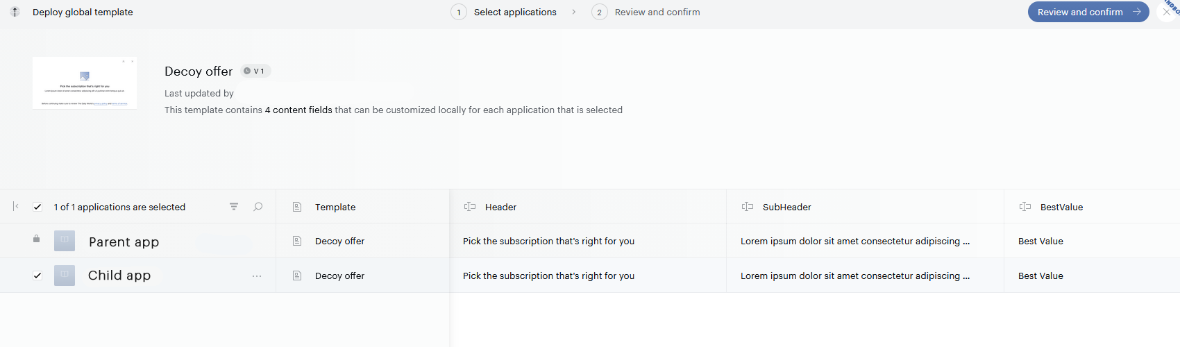Click the BestValue column field icon
Viewport: 1180px width, 347px height.
(x=1025, y=207)
